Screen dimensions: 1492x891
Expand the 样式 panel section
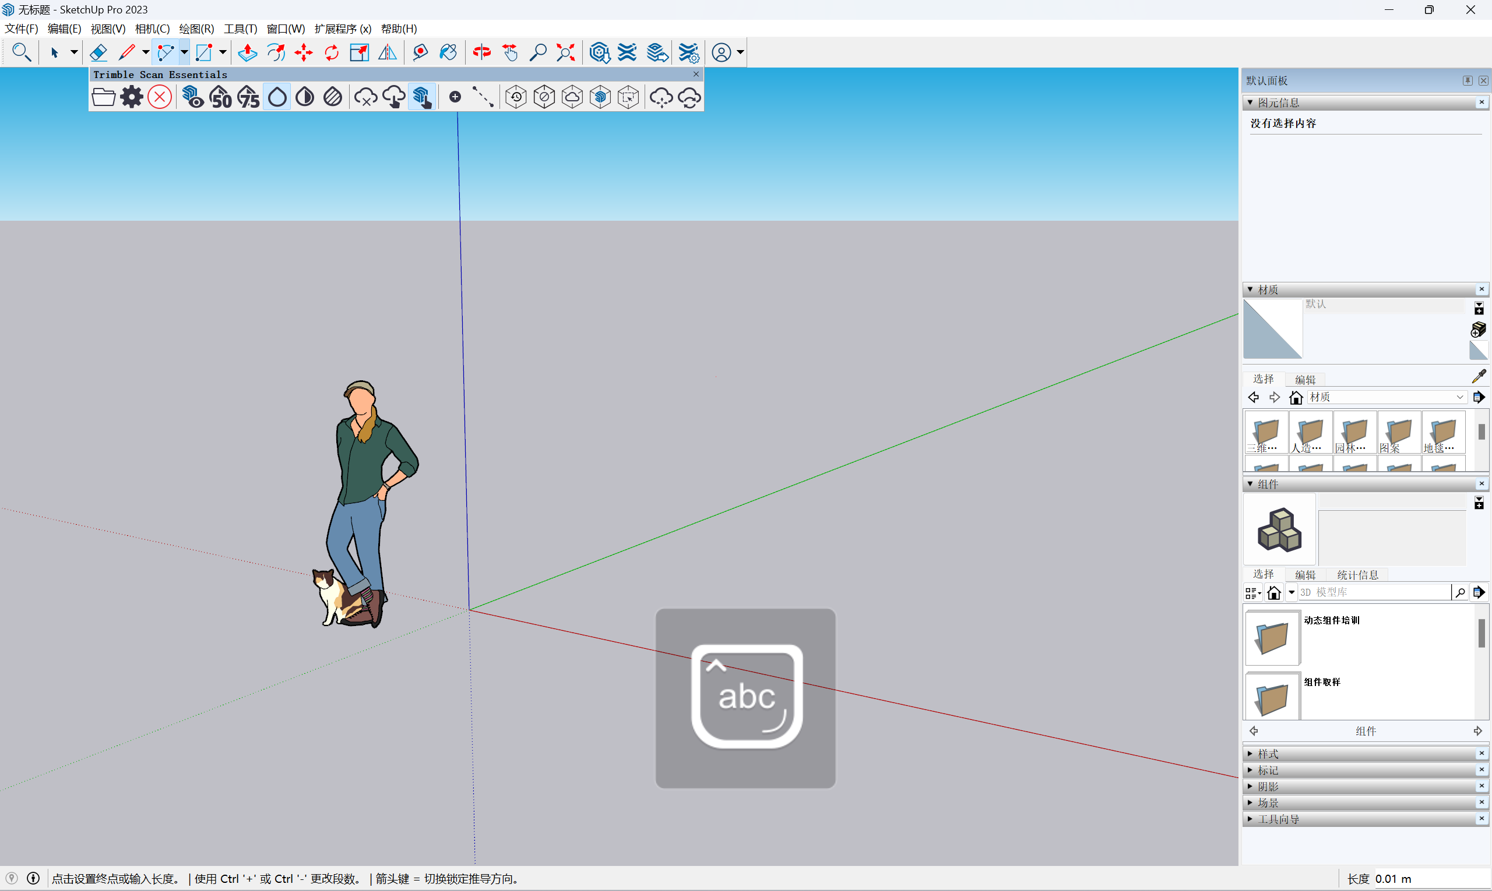point(1268,754)
